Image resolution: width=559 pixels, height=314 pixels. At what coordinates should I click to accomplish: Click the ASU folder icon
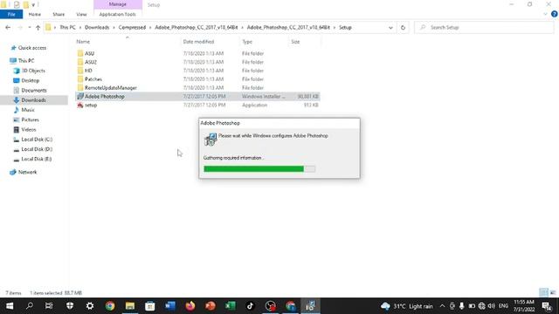click(x=80, y=53)
